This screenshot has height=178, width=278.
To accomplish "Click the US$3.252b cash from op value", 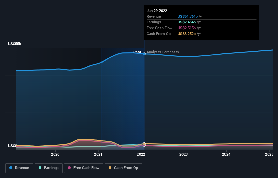I will 187,34.
